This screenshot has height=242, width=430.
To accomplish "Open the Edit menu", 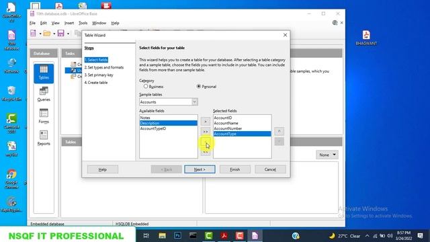I will coord(43,23).
